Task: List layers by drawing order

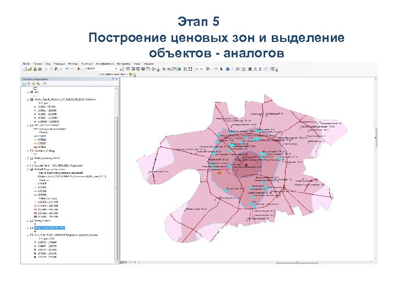Action: click(24, 84)
